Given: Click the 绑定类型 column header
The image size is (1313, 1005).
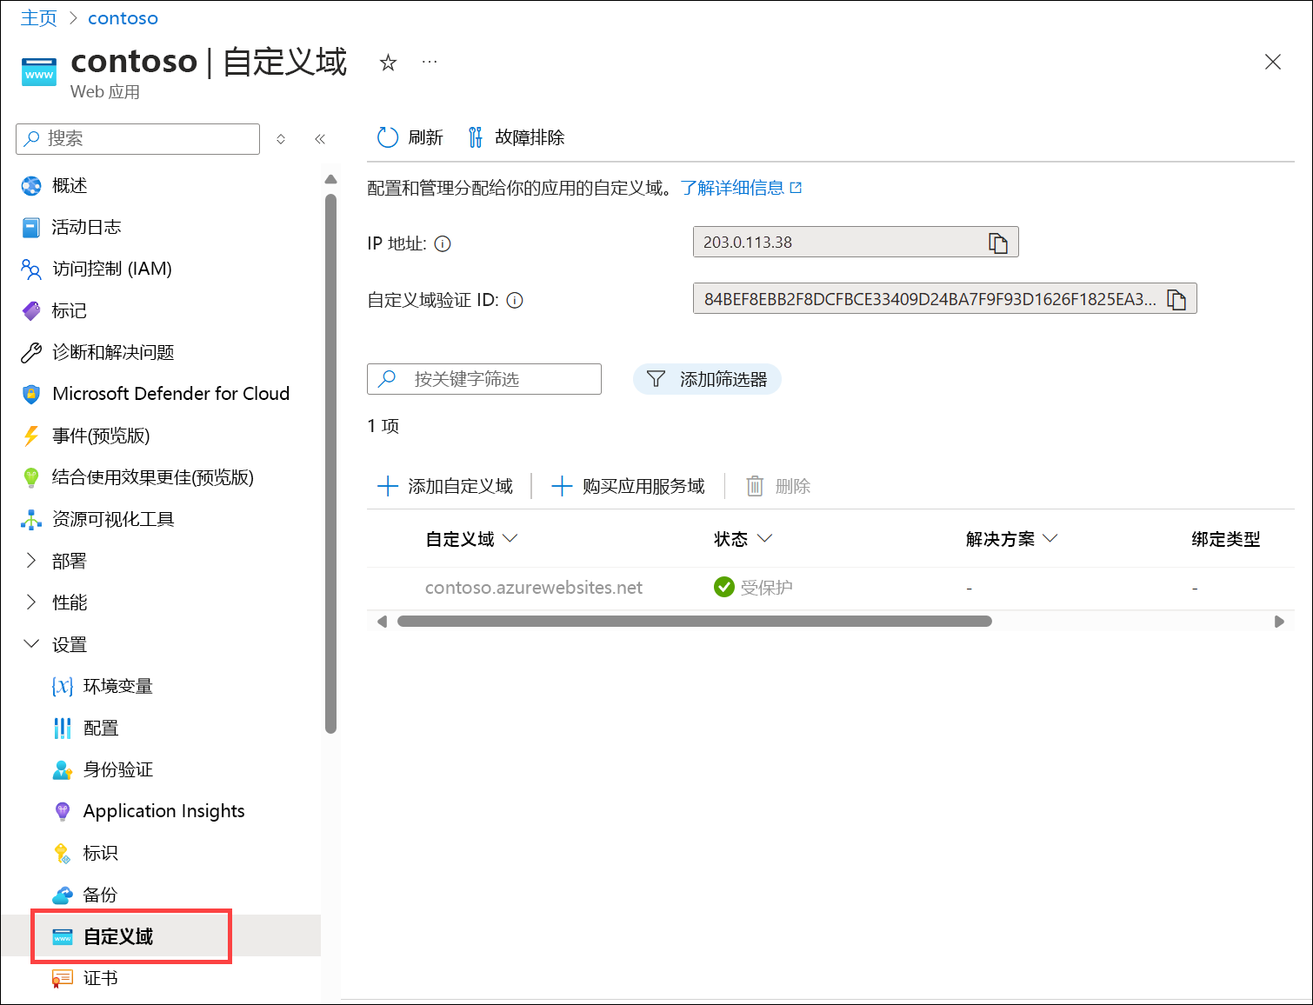Looking at the screenshot, I should pos(1225,539).
